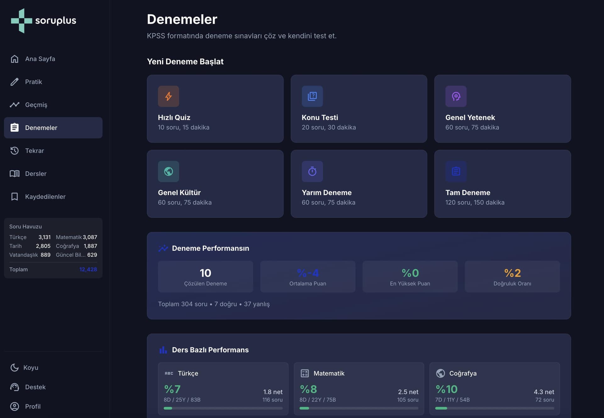
Task: Click the Genel Kültür globe icon
Action: (168, 171)
